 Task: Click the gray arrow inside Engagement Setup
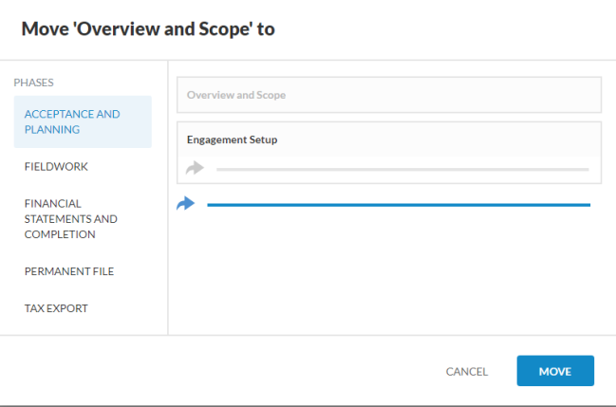pos(195,168)
